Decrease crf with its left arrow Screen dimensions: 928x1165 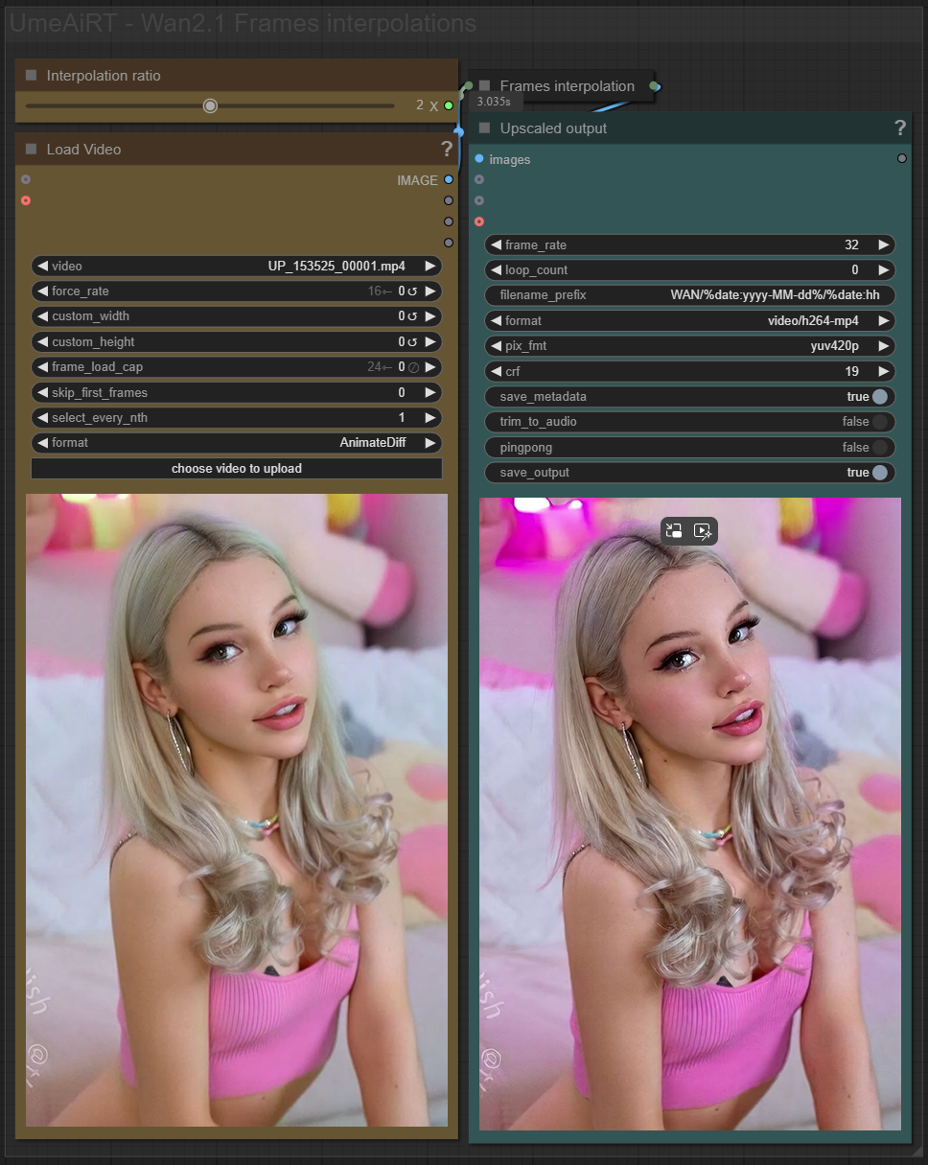pos(497,370)
